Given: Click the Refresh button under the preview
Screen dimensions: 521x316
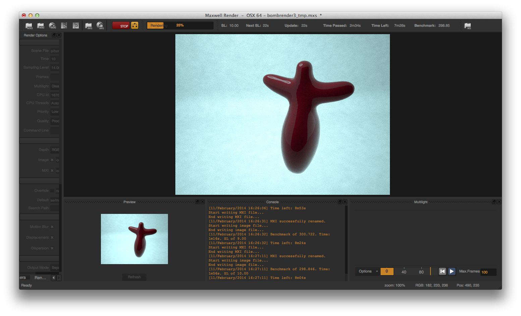Looking at the screenshot, I should click(134, 277).
